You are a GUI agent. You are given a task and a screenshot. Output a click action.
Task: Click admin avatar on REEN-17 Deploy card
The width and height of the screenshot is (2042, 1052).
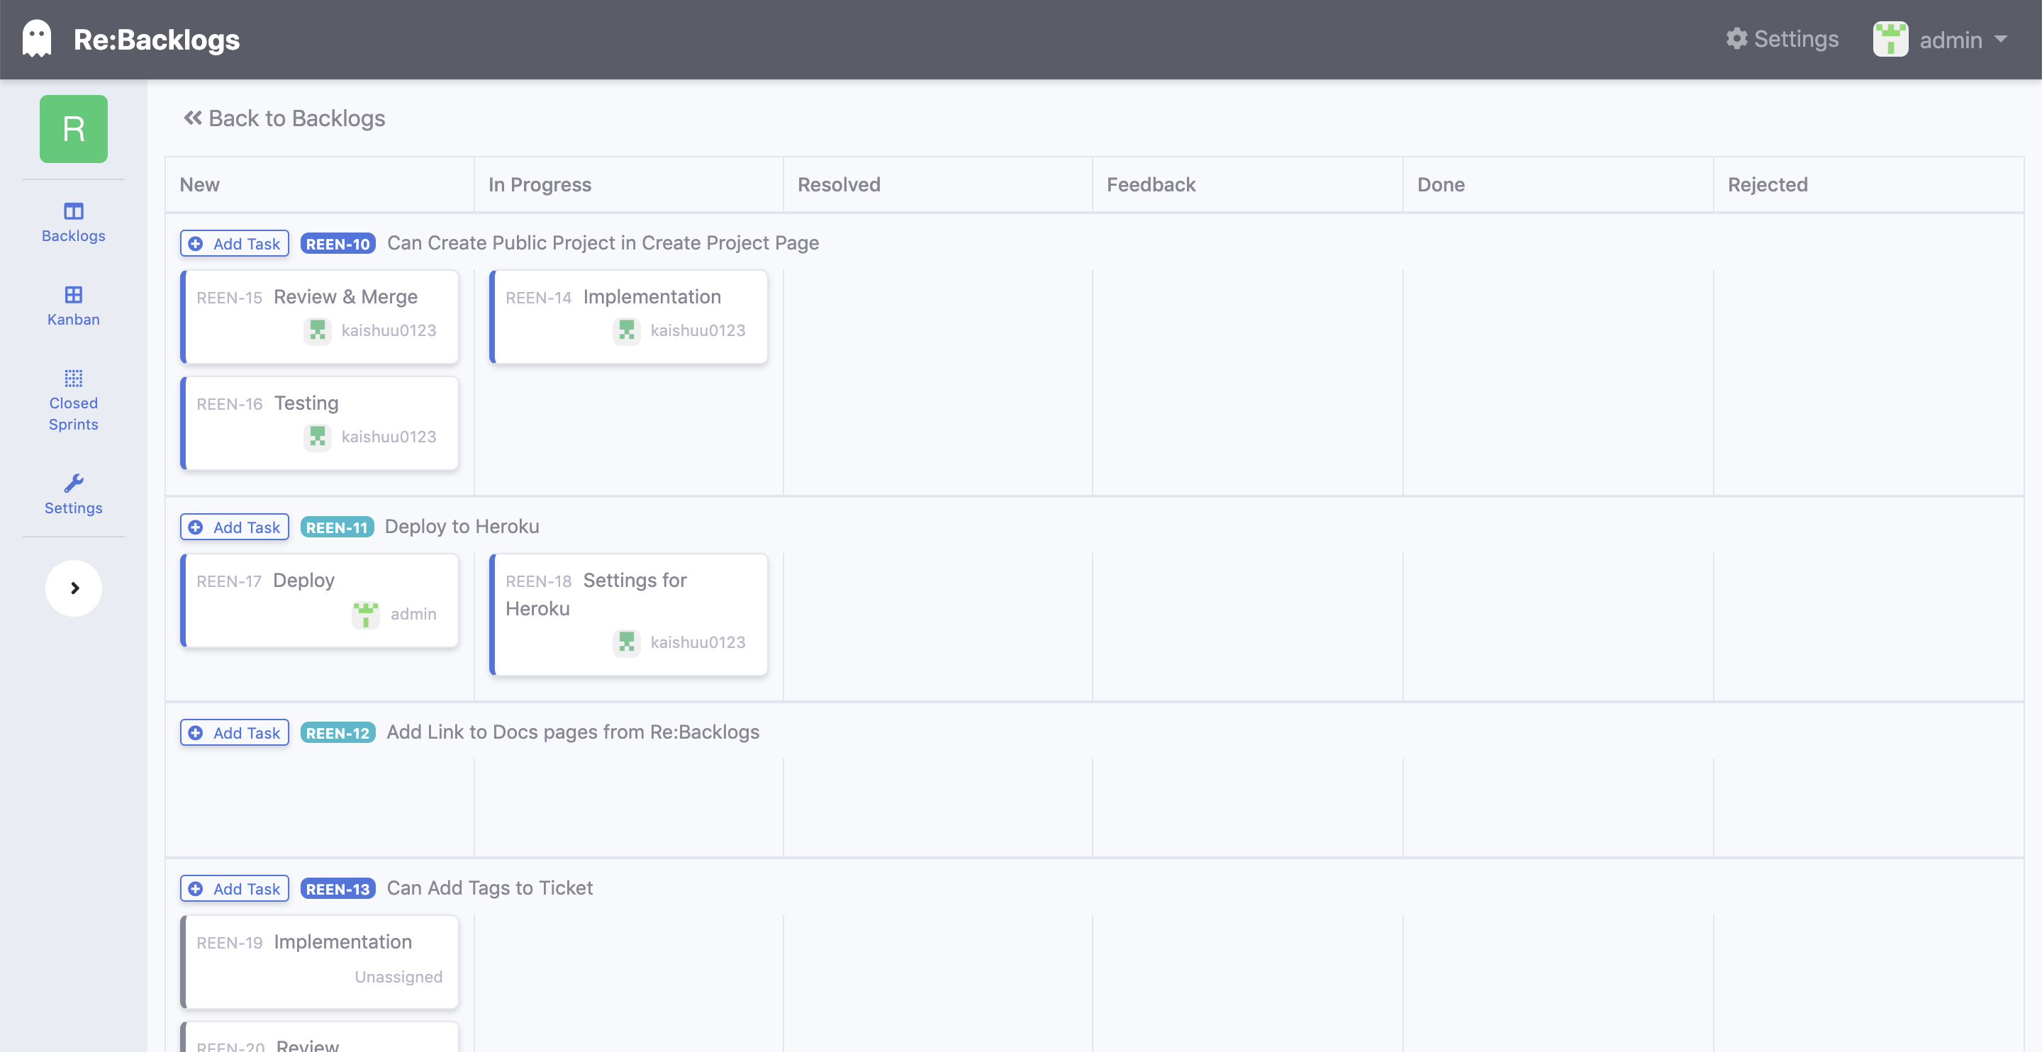pos(365,615)
